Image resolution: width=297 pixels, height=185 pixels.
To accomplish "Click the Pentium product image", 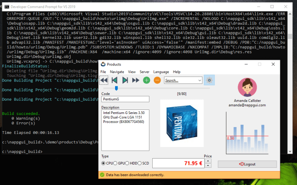I will (182, 123).
